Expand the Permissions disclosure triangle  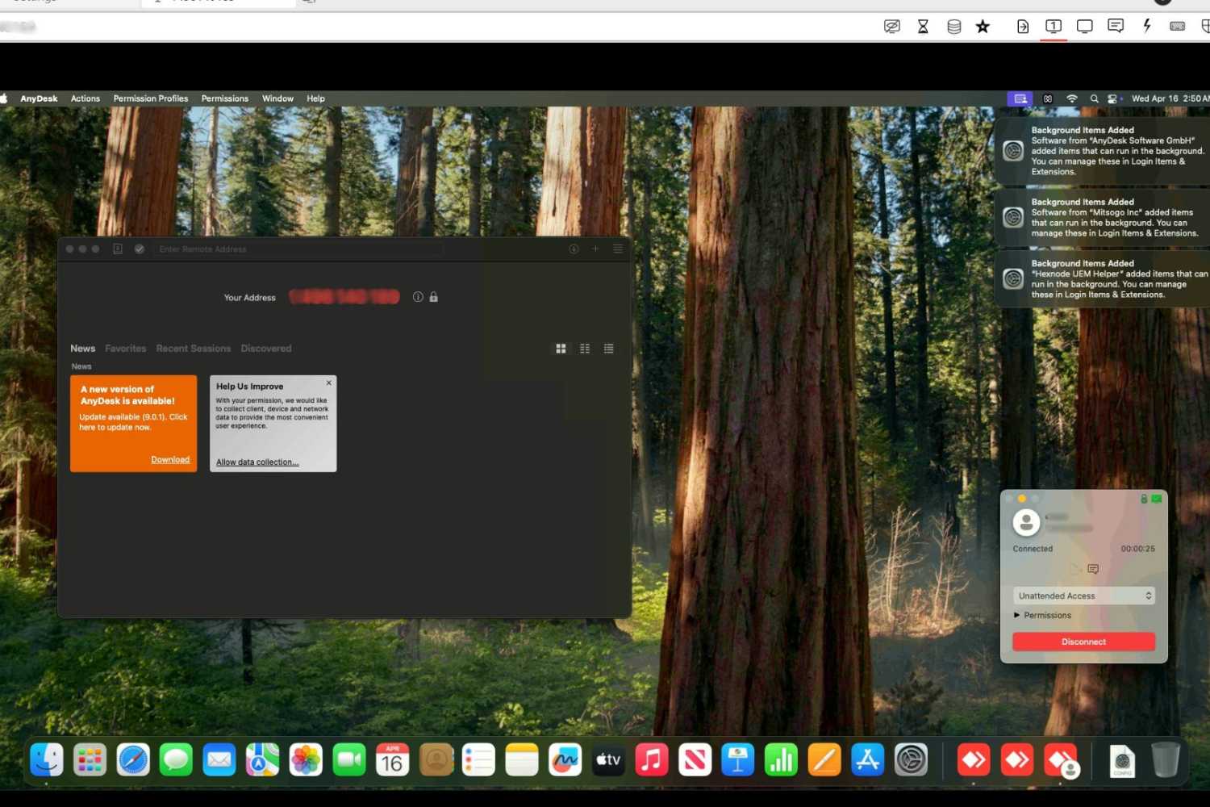coord(1016,615)
